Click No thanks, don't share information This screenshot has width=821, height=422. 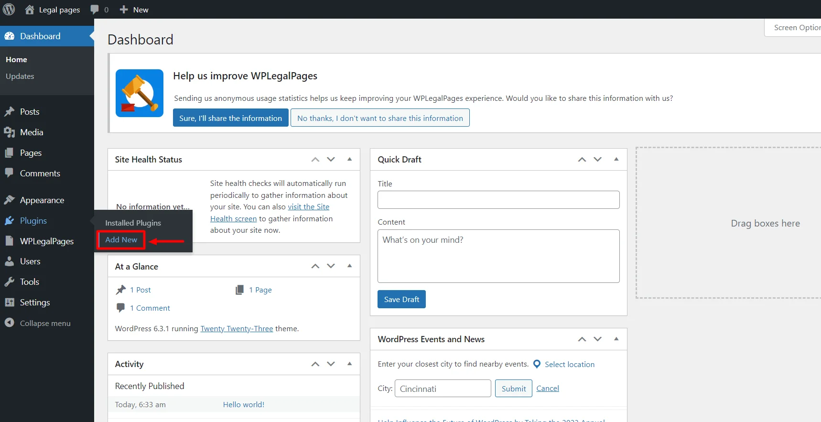click(380, 118)
